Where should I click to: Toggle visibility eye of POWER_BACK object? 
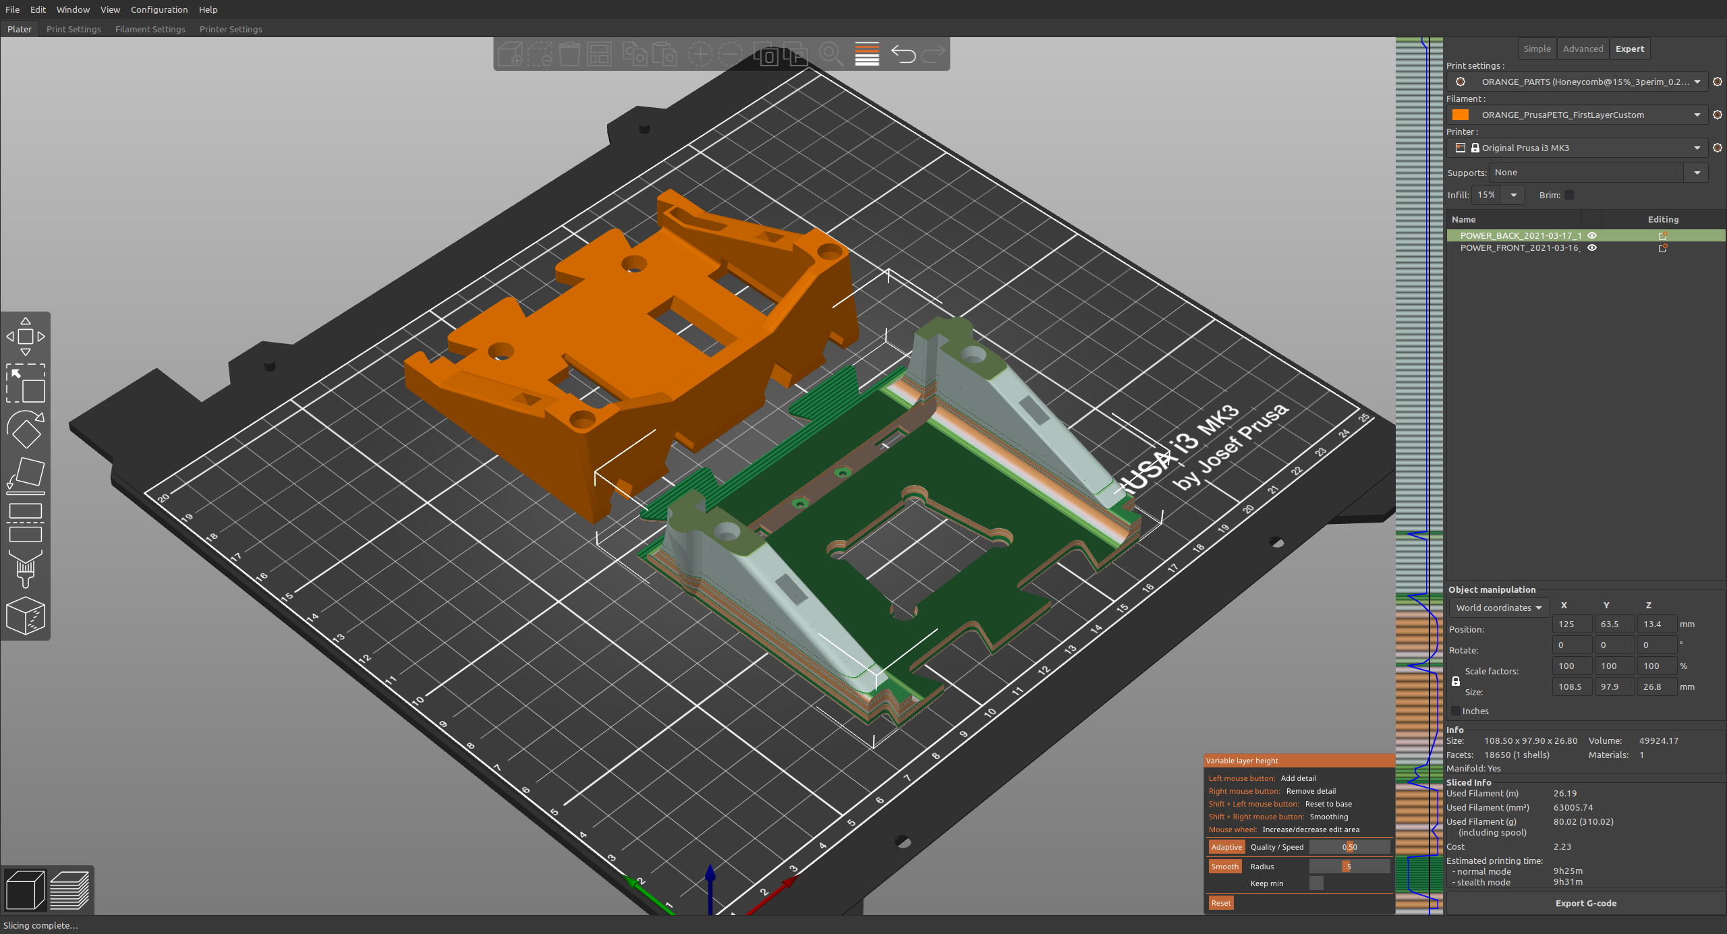click(1592, 235)
